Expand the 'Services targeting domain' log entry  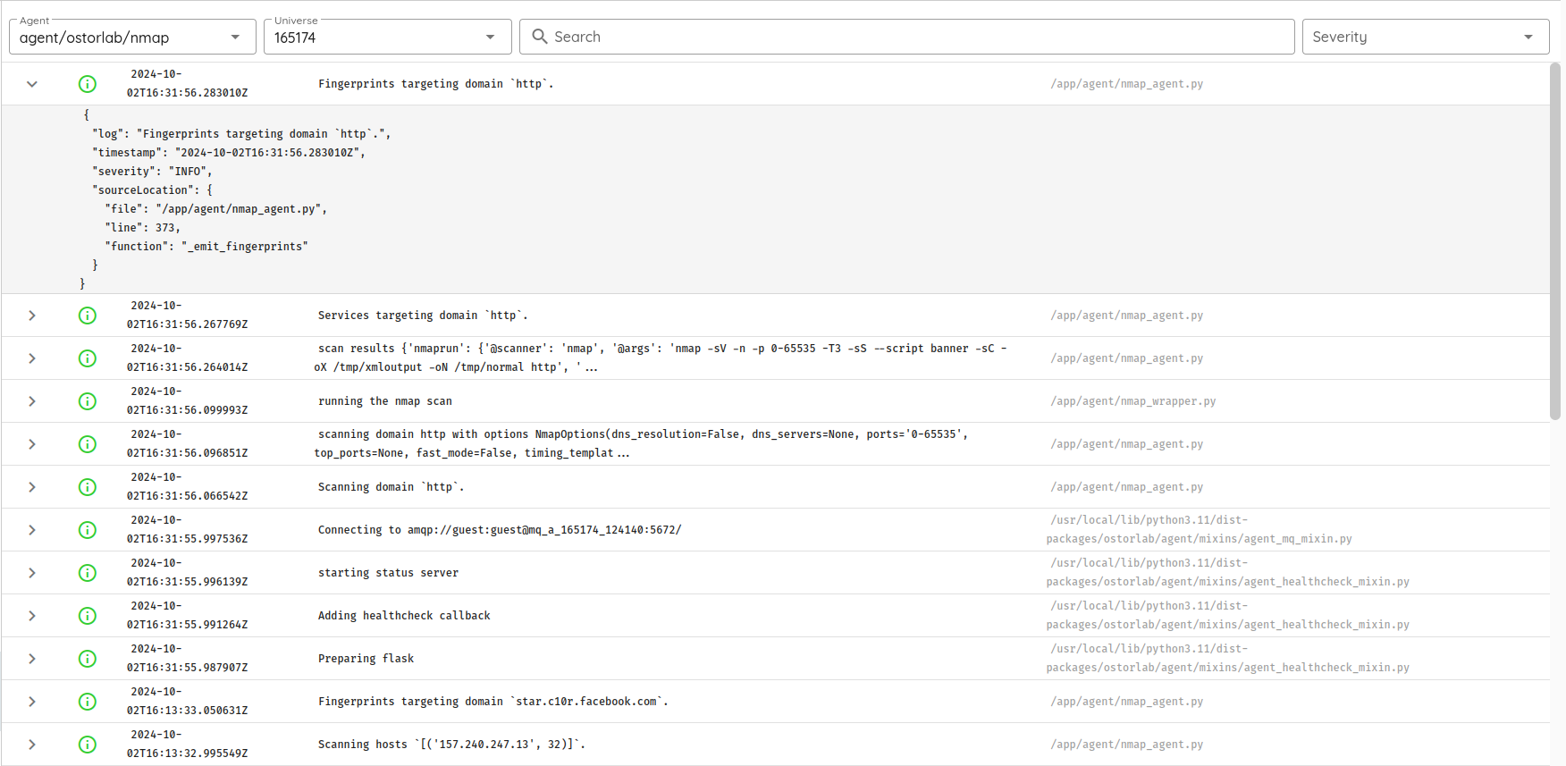tap(32, 316)
